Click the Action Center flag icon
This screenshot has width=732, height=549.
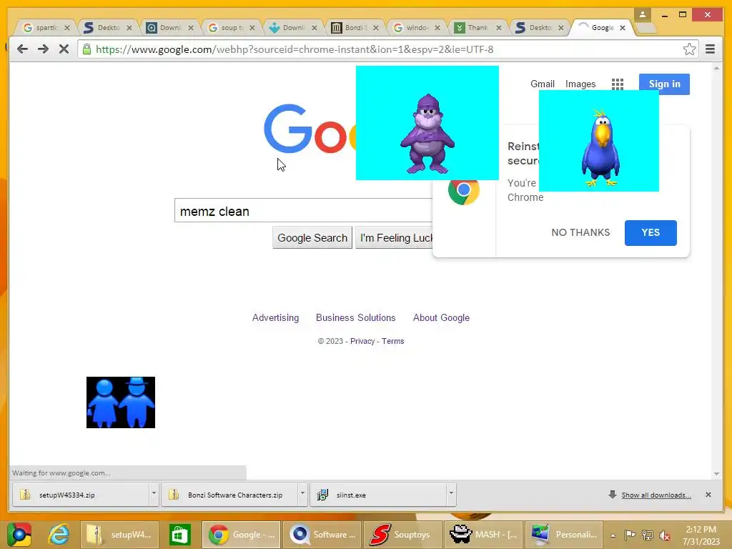tap(630, 535)
